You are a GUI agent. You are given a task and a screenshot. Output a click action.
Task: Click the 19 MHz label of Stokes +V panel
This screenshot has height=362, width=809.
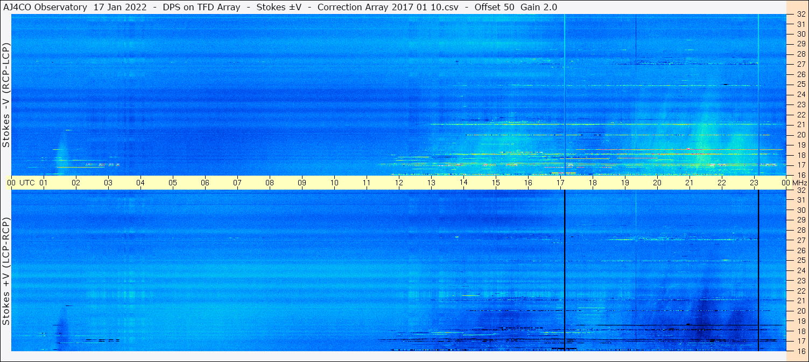coord(800,321)
